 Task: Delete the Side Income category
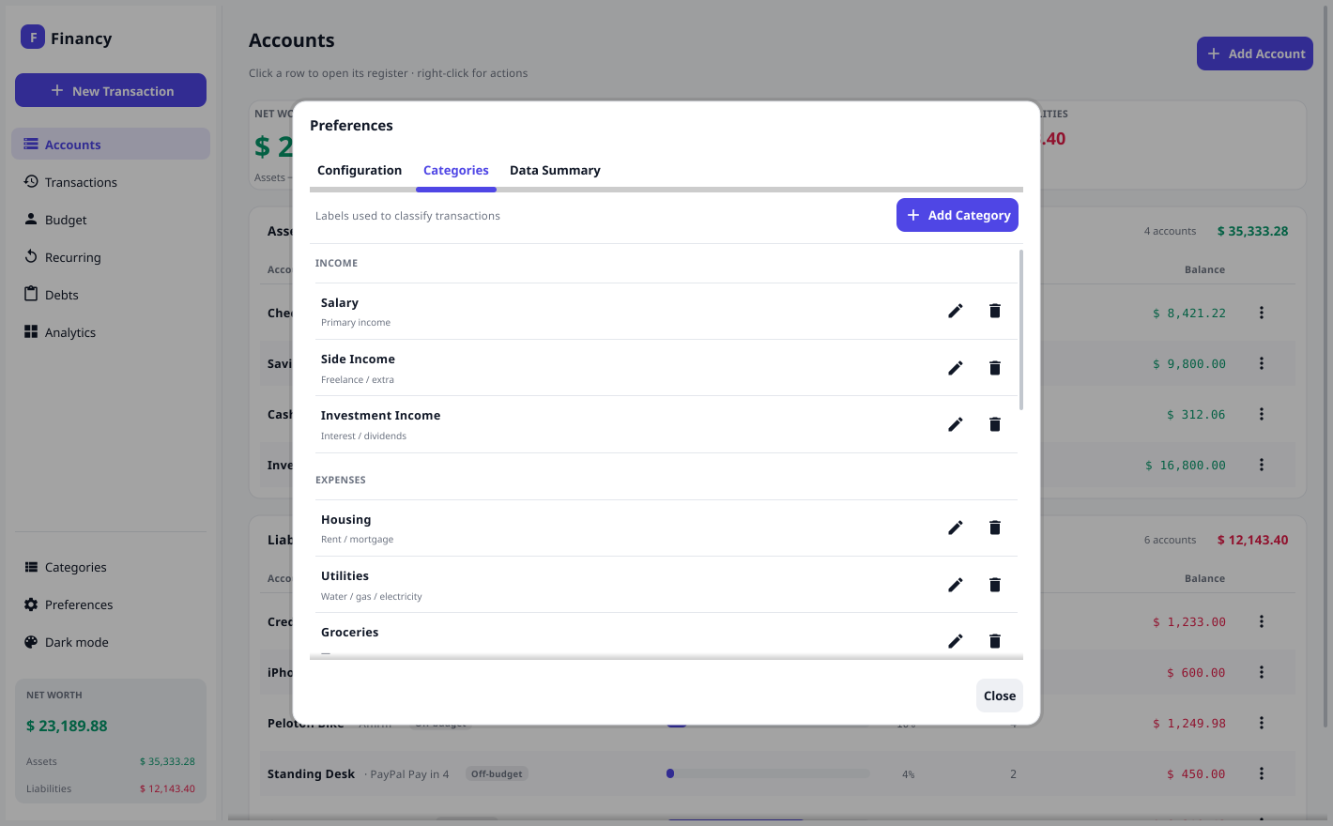pyautogui.click(x=995, y=368)
